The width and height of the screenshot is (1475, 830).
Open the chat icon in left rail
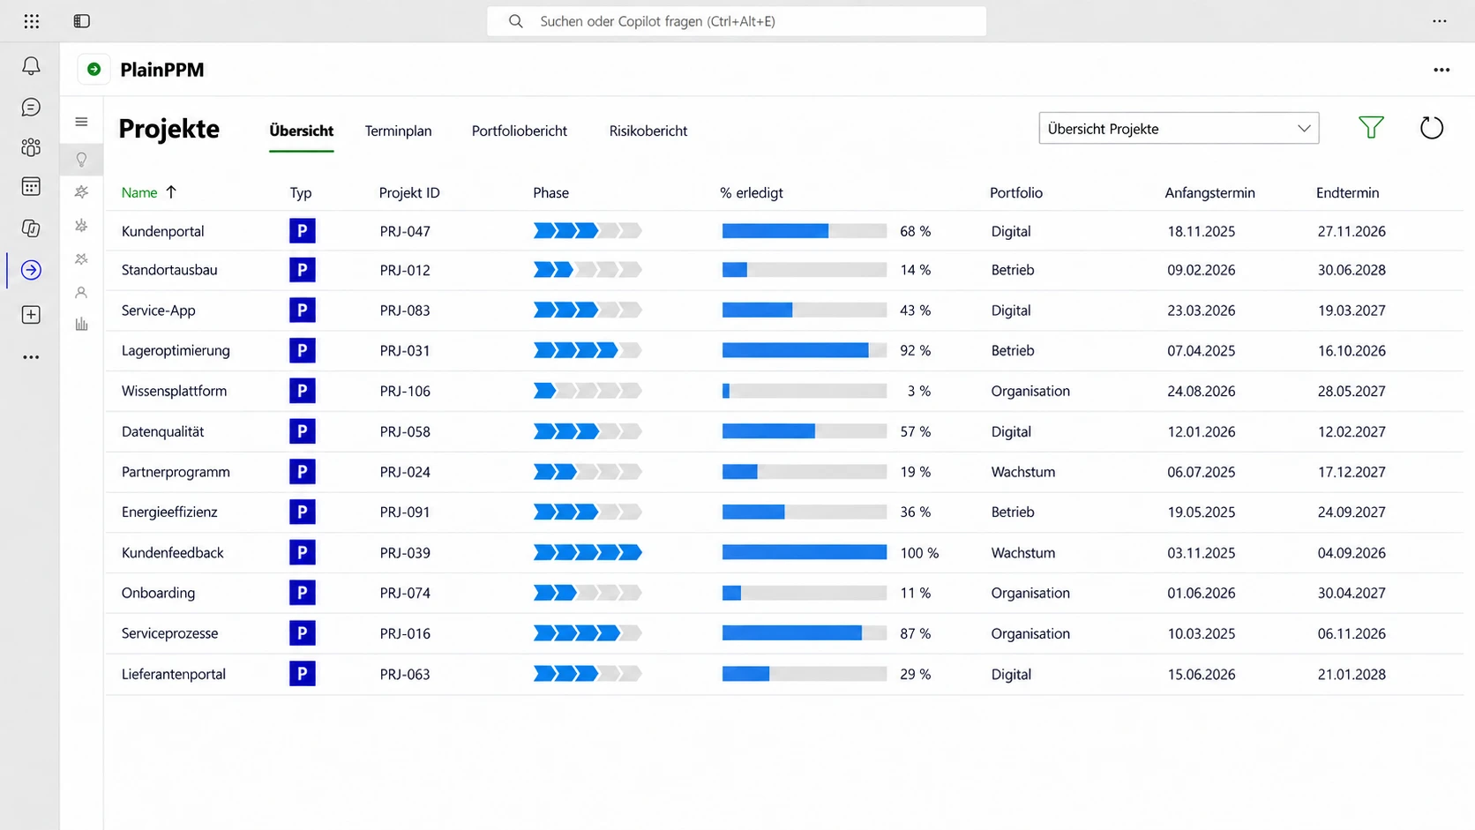pos(31,107)
